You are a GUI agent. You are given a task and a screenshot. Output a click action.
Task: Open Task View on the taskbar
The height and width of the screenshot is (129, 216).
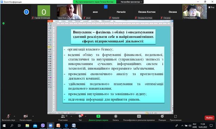[19, 126]
